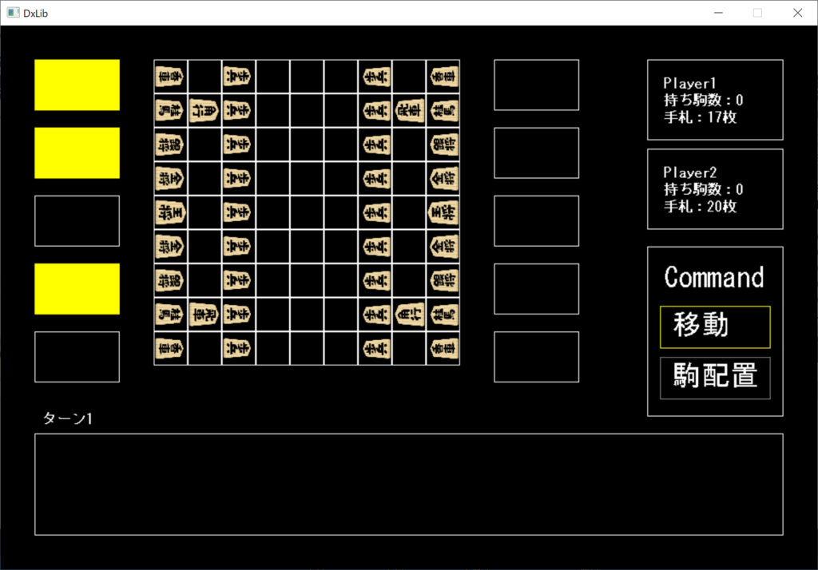Click the message log box below ターン1

pyautogui.click(x=408, y=484)
